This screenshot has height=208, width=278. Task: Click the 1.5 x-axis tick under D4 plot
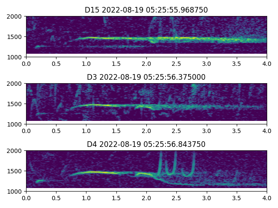click(x=116, y=198)
